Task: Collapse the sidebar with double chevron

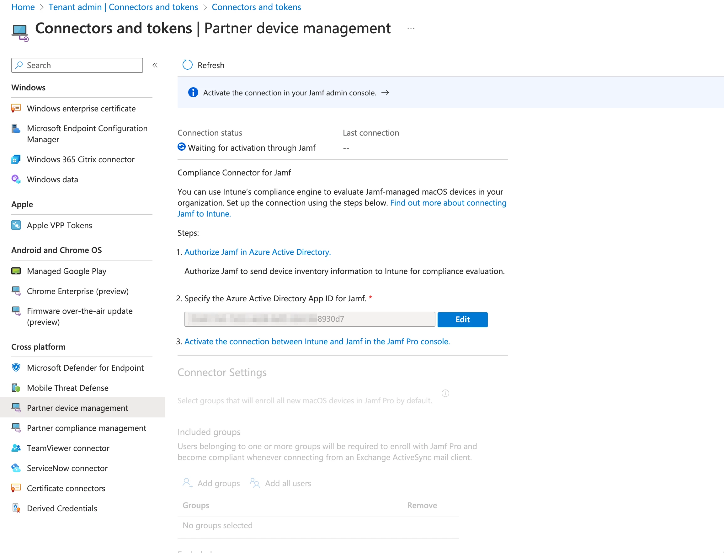Action: [155, 65]
